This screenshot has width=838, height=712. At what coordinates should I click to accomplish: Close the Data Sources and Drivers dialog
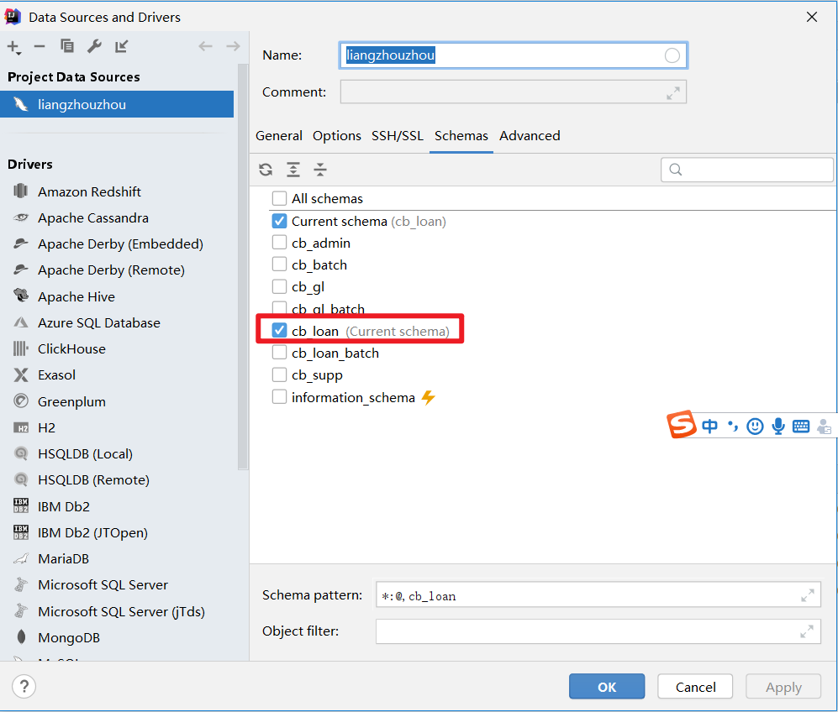coord(812,17)
